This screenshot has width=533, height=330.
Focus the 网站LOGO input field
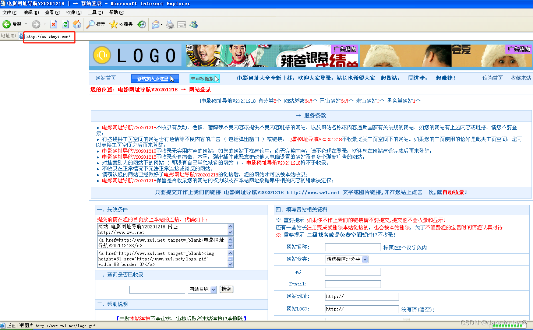click(x=362, y=309)
